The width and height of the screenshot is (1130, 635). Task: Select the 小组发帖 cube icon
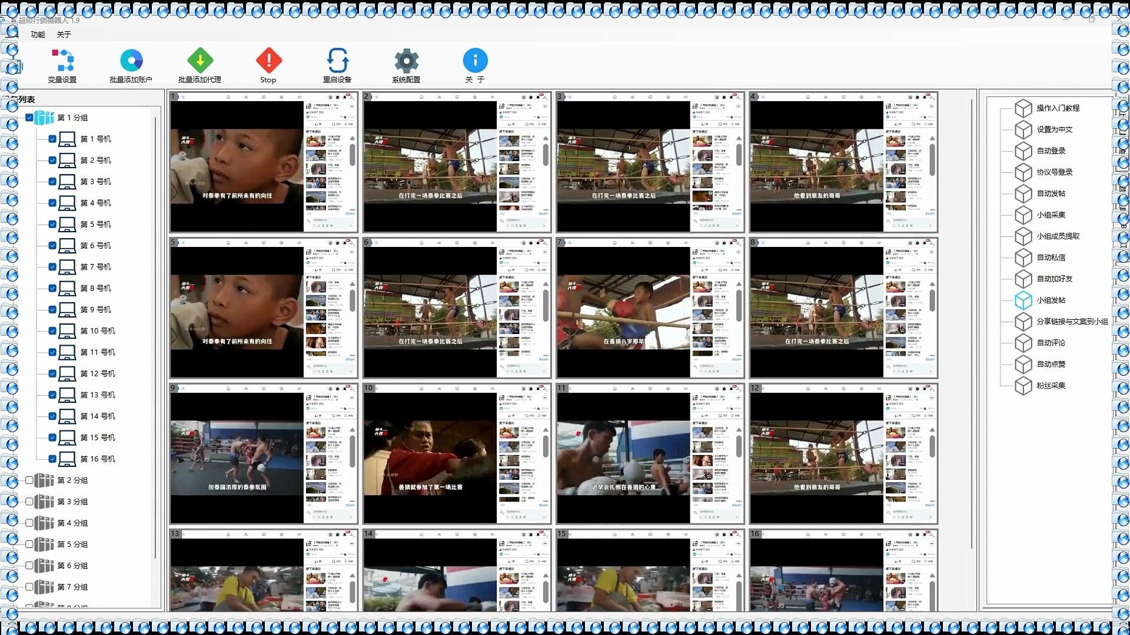click(x=1023, y=300)
